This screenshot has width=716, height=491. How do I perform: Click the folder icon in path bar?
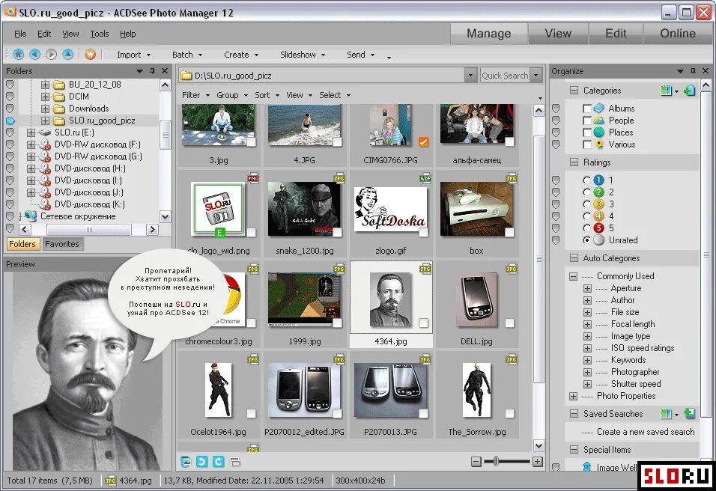186,76
